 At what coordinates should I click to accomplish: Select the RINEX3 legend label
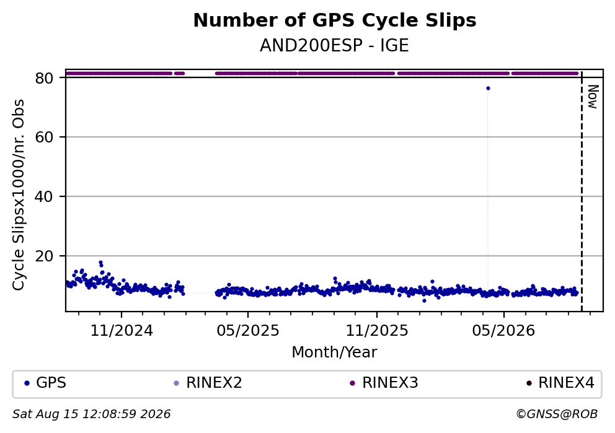[390, 383]
